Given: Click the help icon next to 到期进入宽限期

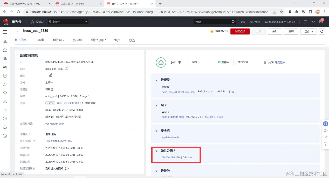Looking at the screenshot, I should click(x=67, y=168).
